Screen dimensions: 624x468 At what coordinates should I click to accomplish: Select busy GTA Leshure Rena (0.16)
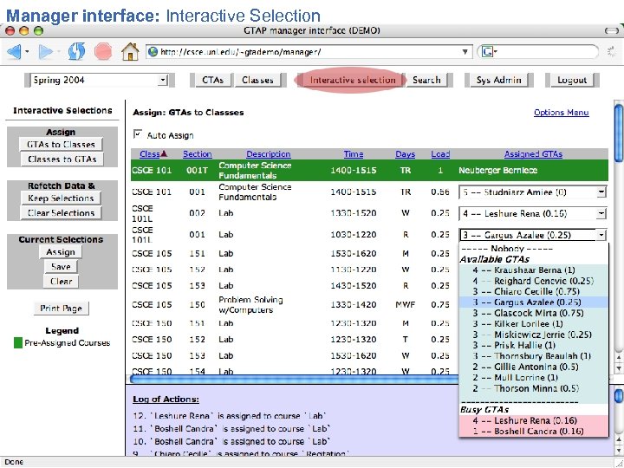coord(533,420)
